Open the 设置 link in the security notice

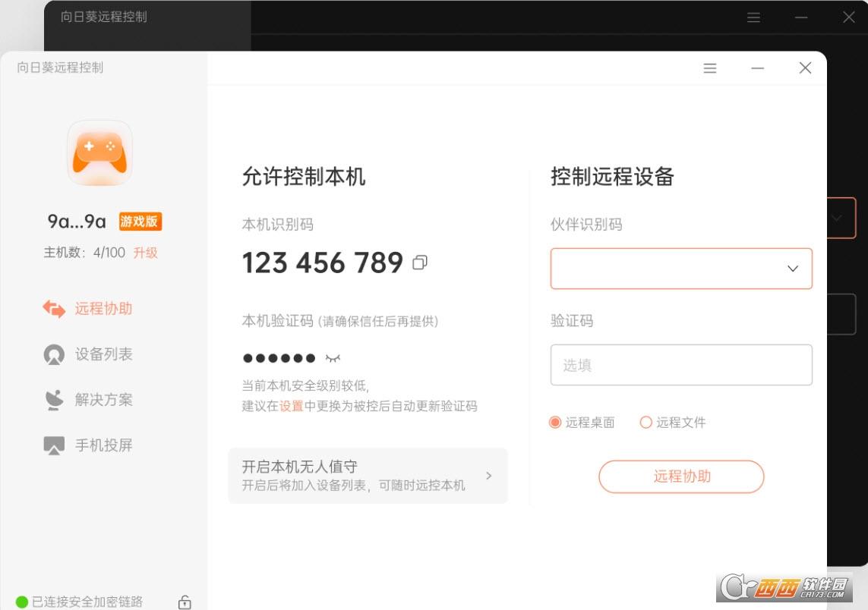(x=291, y=407)
